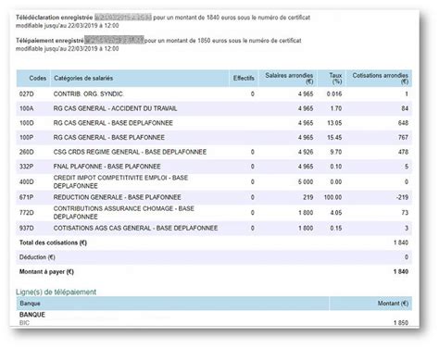
Task: Click contribution amount 478
Action: tap(403, 152)
